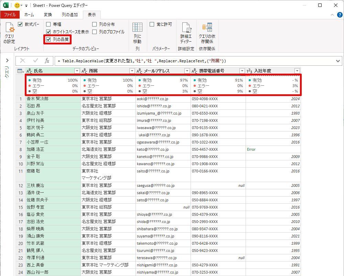
Task: Click the formula bar confirm checkmark
Action: [x=35, y=61]
